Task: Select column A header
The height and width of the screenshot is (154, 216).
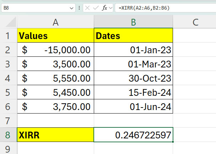Action: tap(55, 22)
